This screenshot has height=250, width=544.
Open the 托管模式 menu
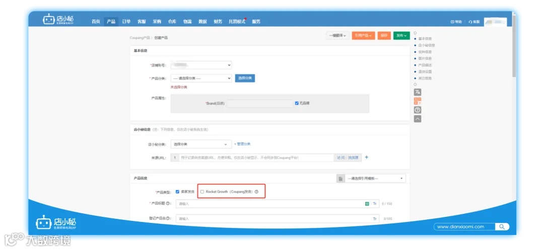[x=237, y=22]
